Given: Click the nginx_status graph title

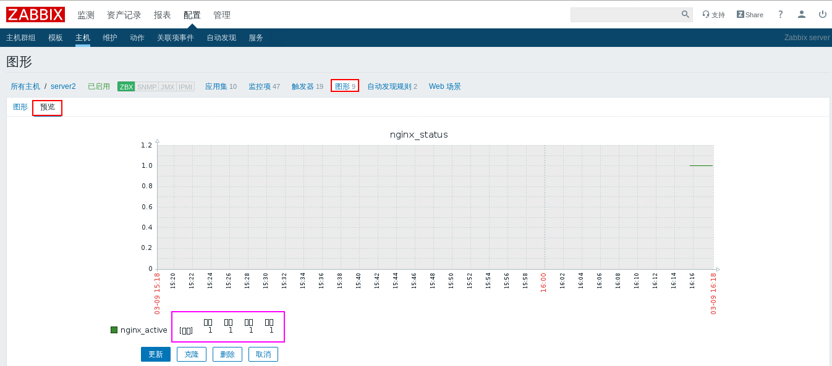Looking at the screenshot, I should 419,135.
